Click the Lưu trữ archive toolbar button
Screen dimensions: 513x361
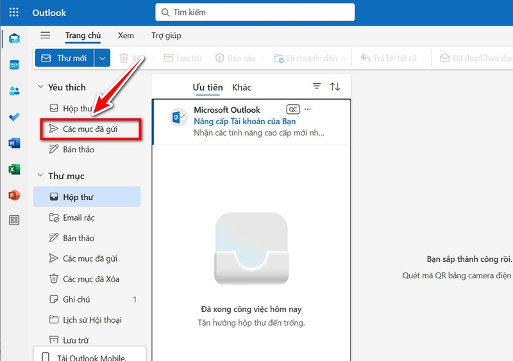click(183, 58)
